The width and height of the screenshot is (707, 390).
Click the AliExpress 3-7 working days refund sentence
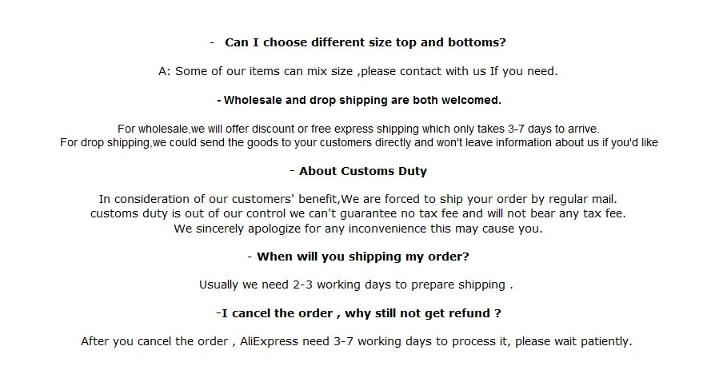[357, 341]
